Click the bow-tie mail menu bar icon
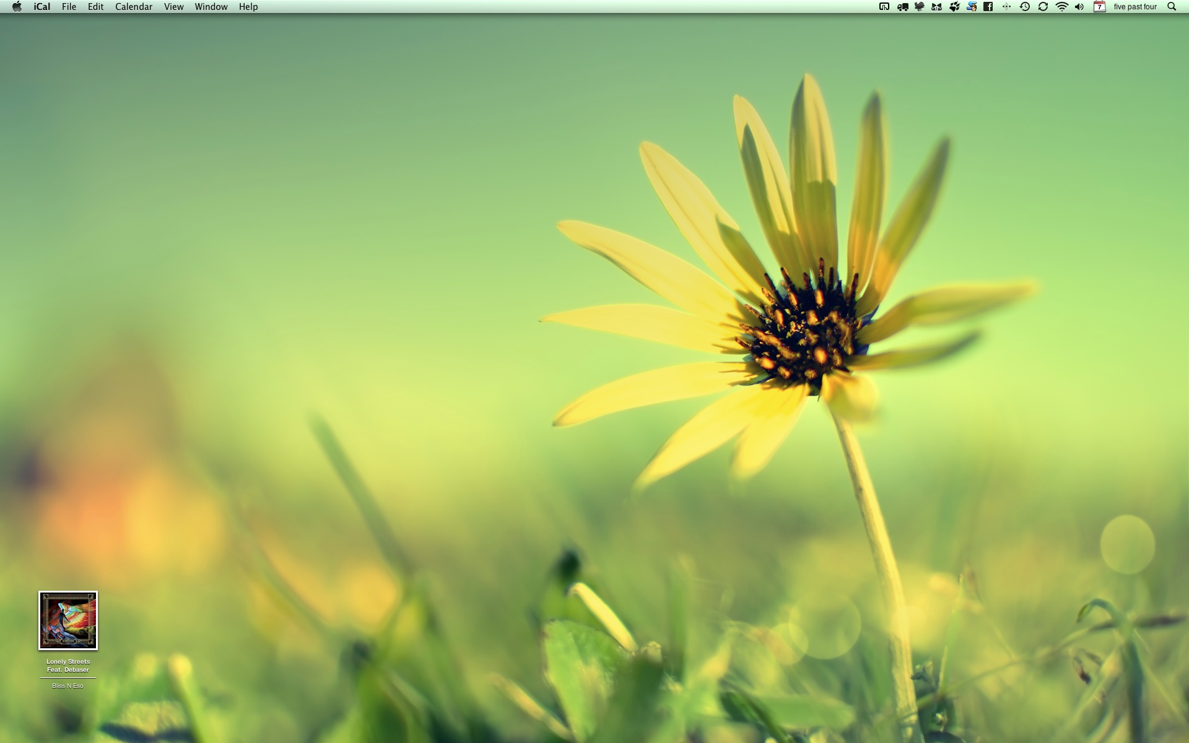Screen dimensions: 1189x743 (937, 7)
